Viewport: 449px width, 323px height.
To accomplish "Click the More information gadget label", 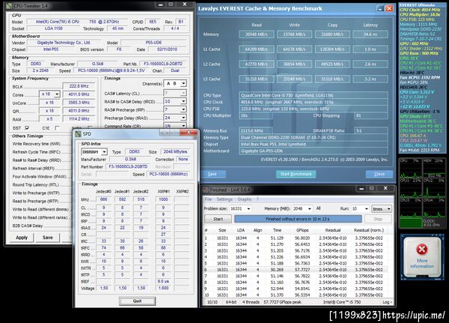I will (x=422, y=263).
